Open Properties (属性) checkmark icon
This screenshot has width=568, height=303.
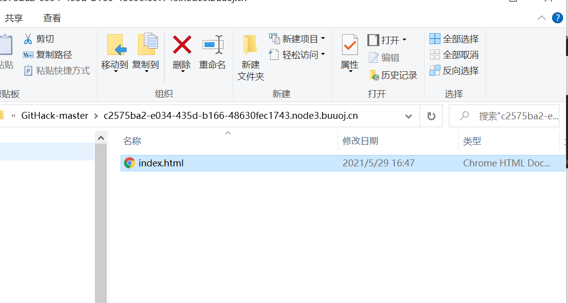click(x=350, y=45)
